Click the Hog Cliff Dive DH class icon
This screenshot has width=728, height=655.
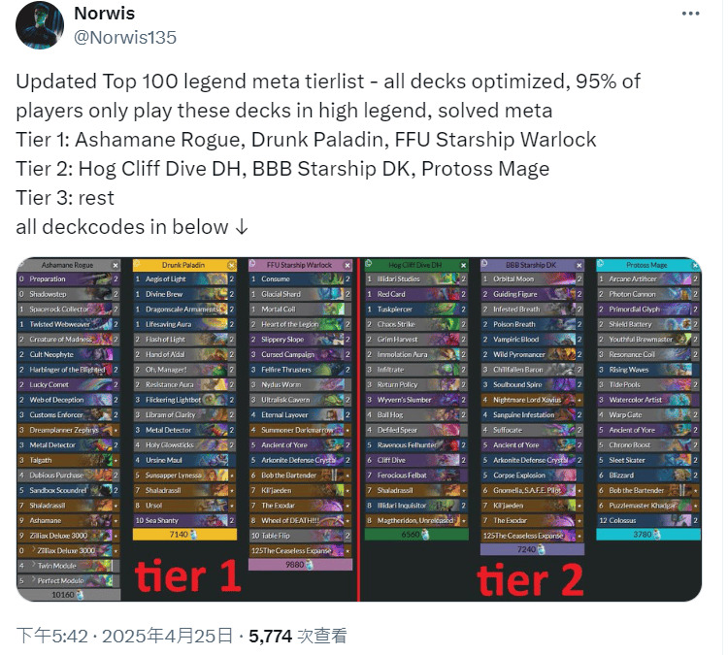coord(369,264)
